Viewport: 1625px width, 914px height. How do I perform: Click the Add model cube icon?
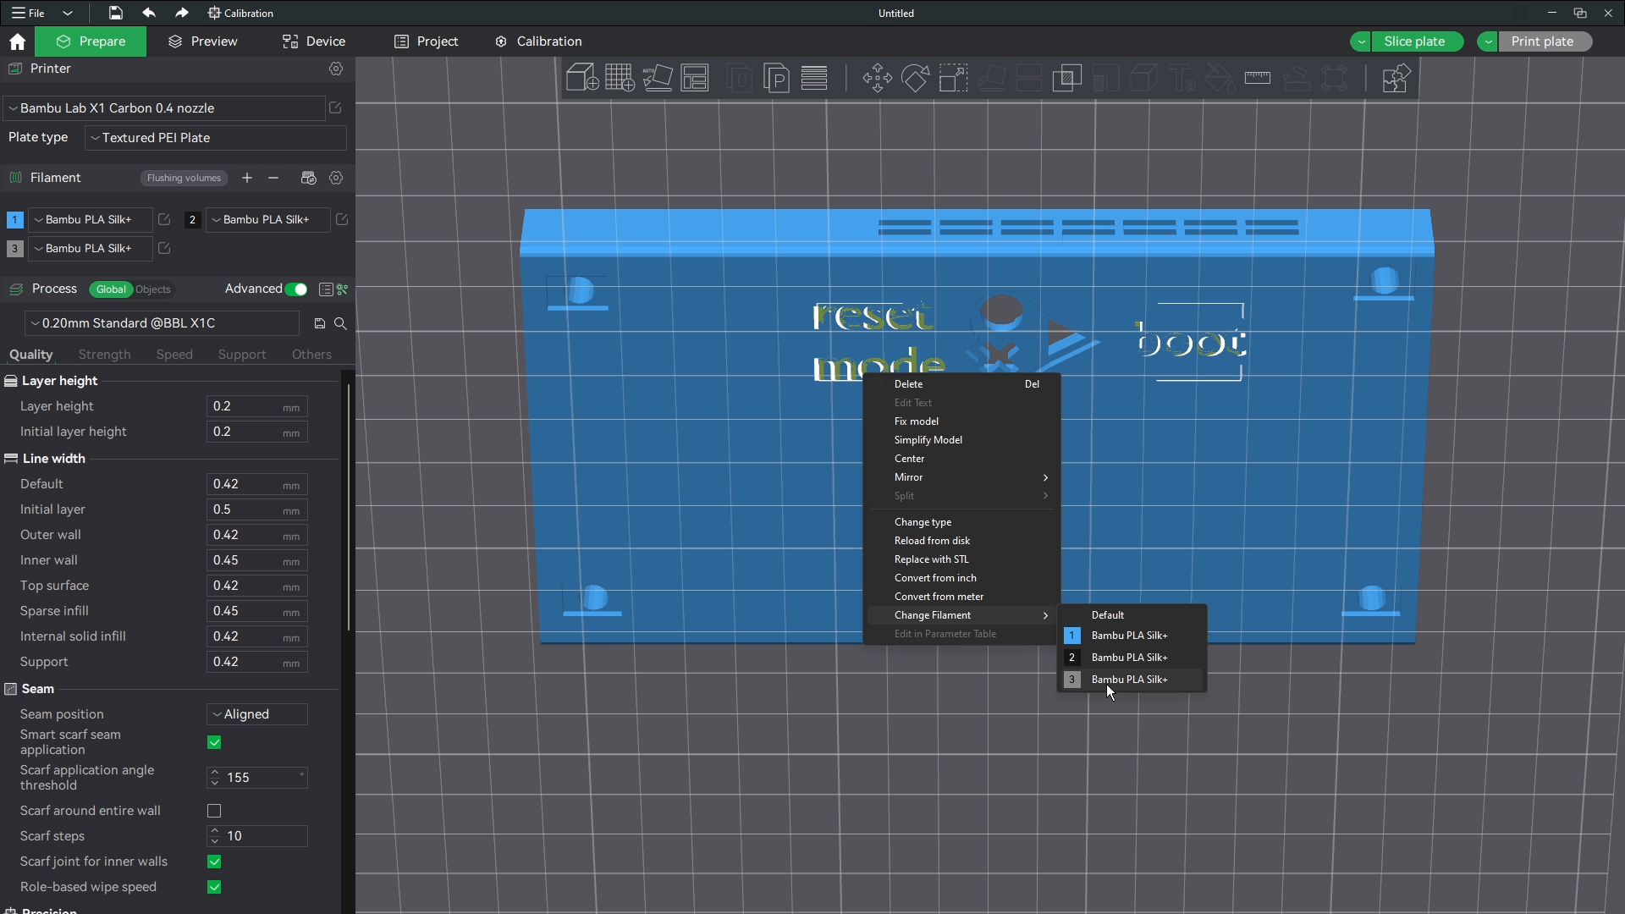tap(581, 78)
